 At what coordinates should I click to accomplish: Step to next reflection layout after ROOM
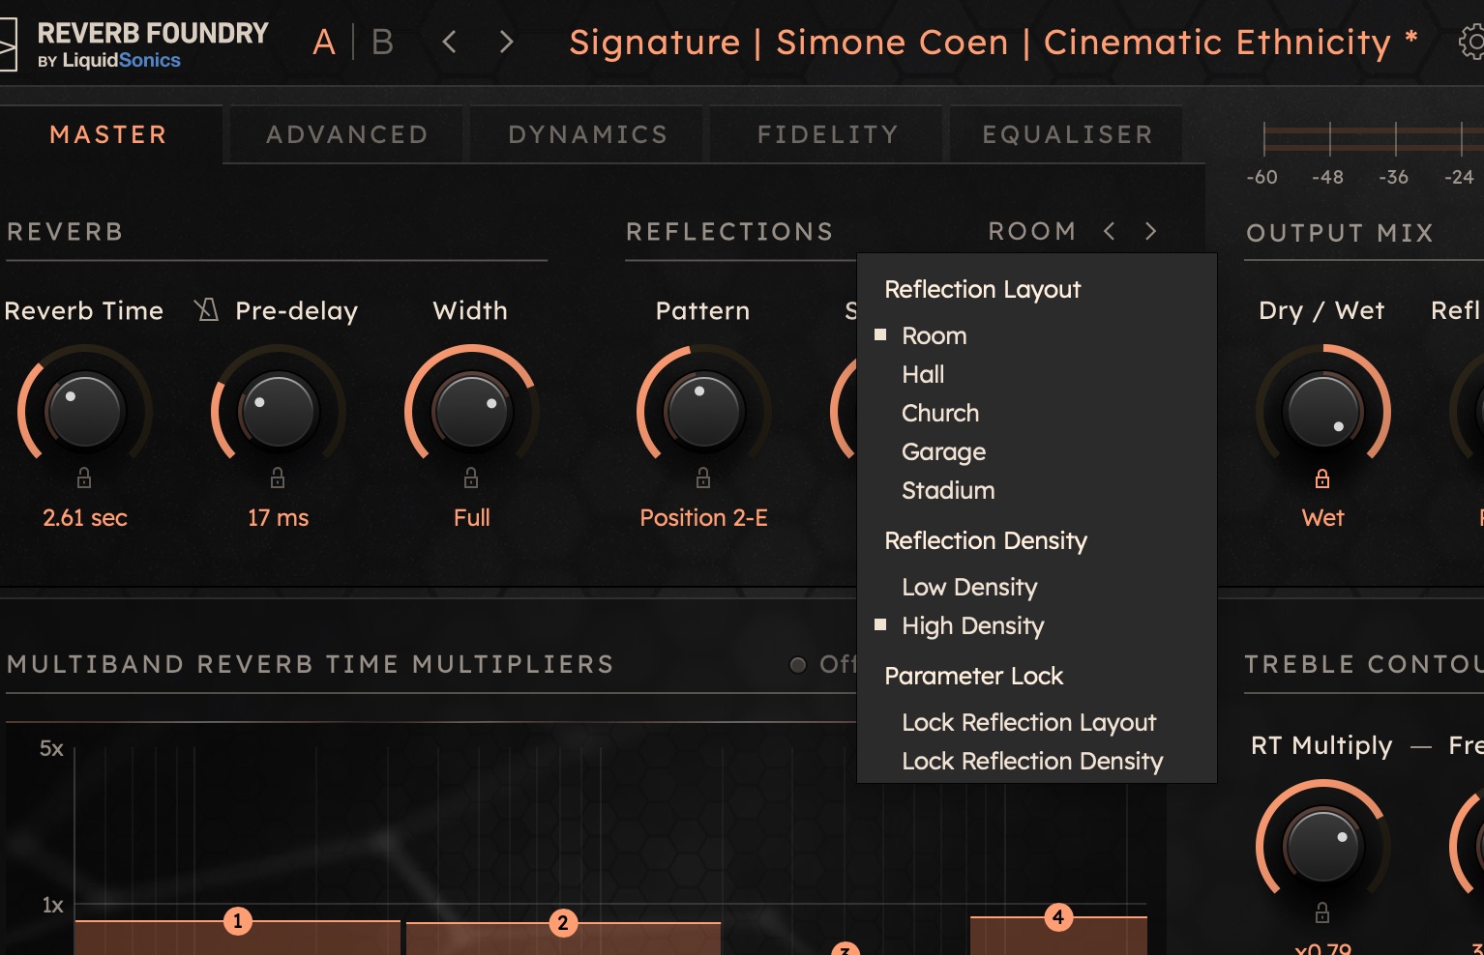pos(1150,231)
